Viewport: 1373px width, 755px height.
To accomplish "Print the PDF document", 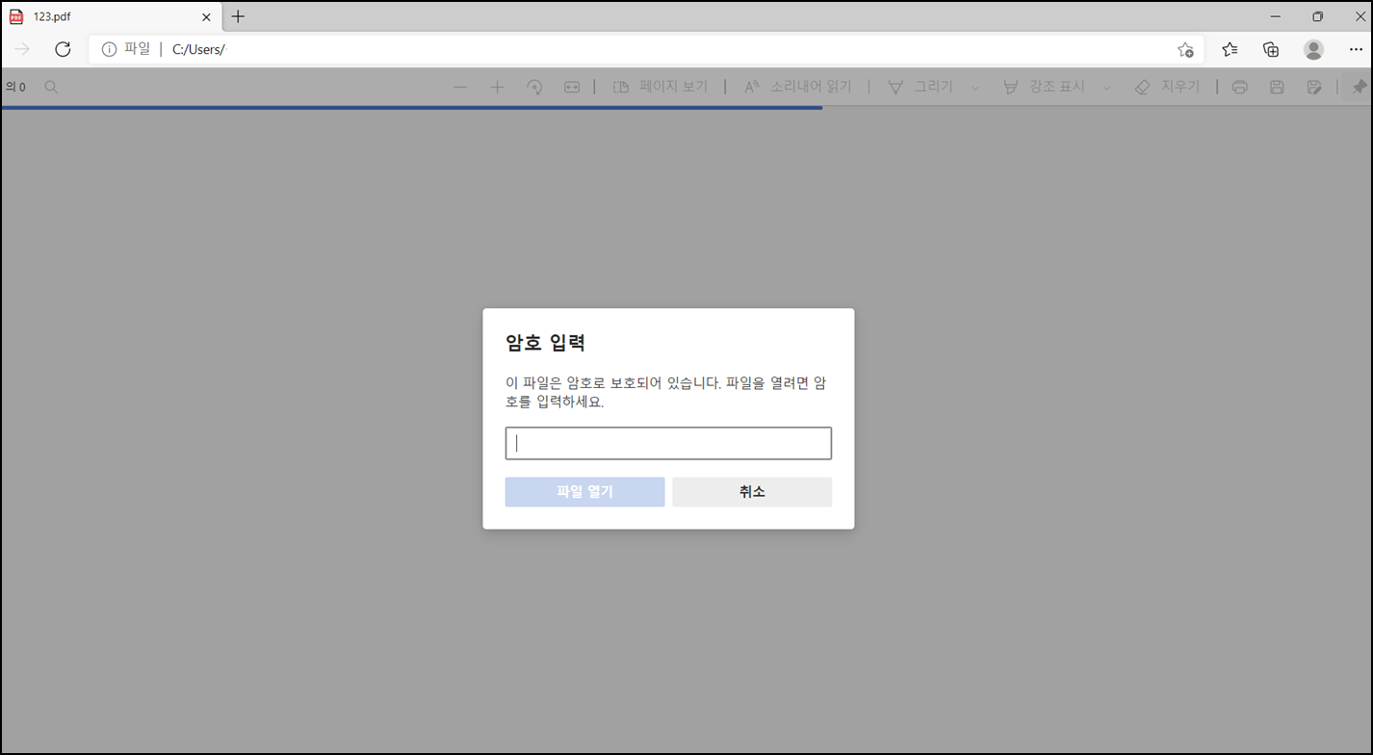I will click(x=1239, y=86).
